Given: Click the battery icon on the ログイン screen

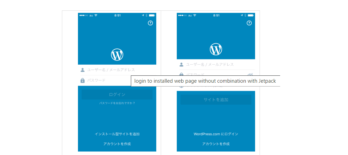Looking at the screenshot, I should tap(152, 15).
